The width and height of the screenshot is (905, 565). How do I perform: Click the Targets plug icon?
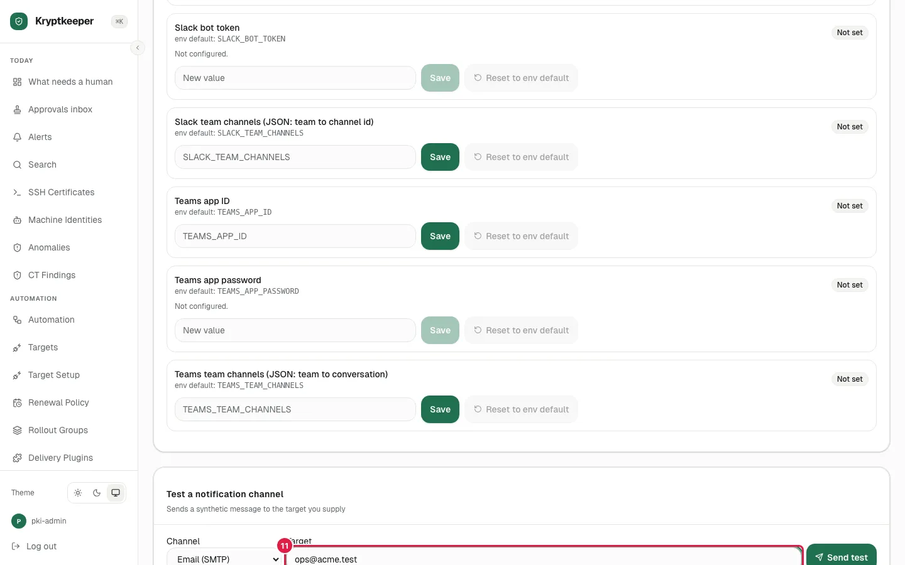point(17,348)
